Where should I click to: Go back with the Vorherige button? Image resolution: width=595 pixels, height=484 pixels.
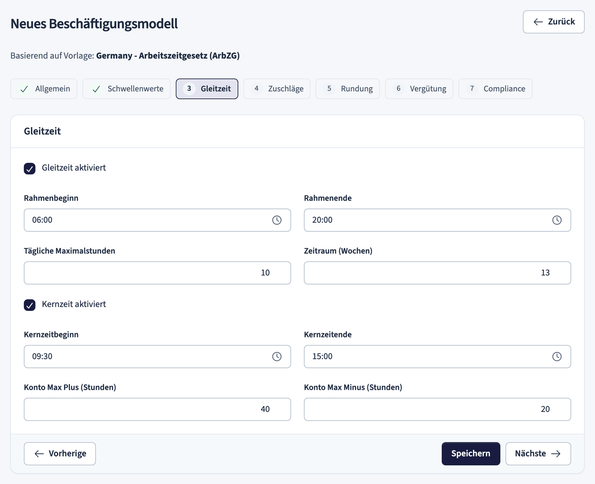point(60,454)
